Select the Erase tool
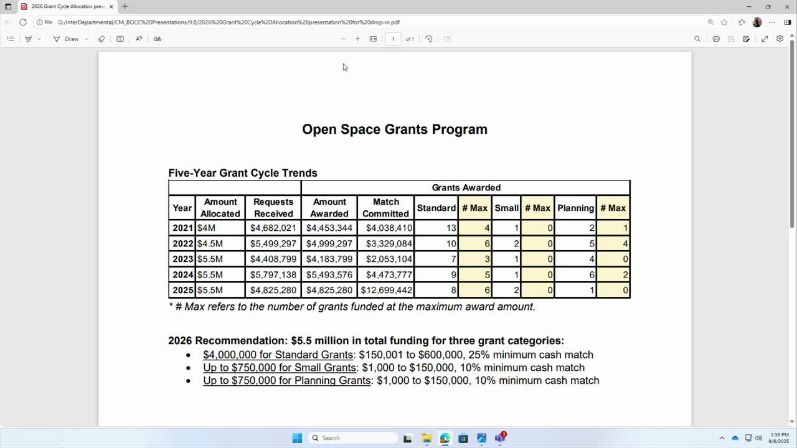This screenshot has width=797, height=448. pos(101,39)
